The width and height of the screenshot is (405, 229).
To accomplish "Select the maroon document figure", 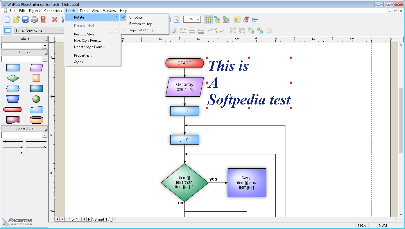I will (13, 120).
